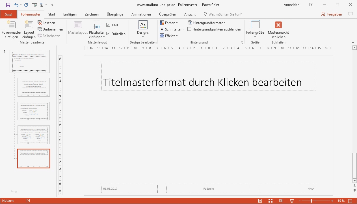The width and height of the screenshot is (357, 204).
Task: Click the Fußzeile footer placeholder
Action: coord(209,189)
